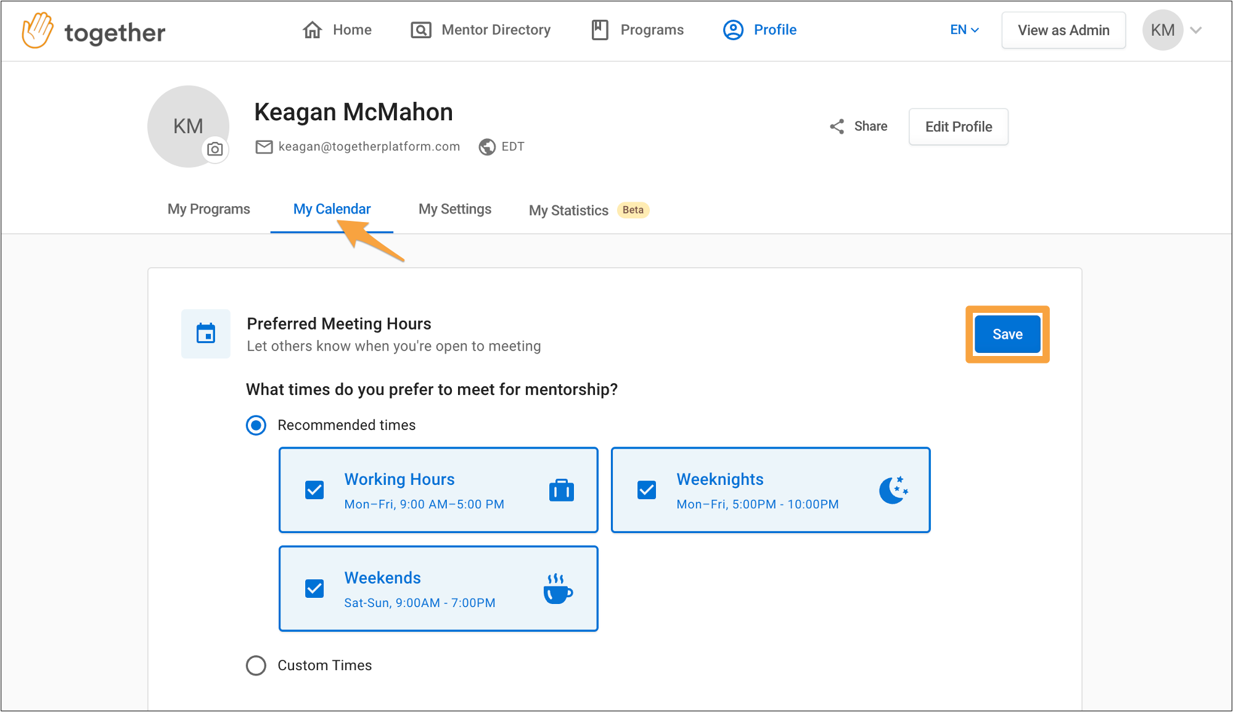Screen dimensions: 1233x712
Task: Switch to the My Programs tab
Action: [x=208, y=209]
